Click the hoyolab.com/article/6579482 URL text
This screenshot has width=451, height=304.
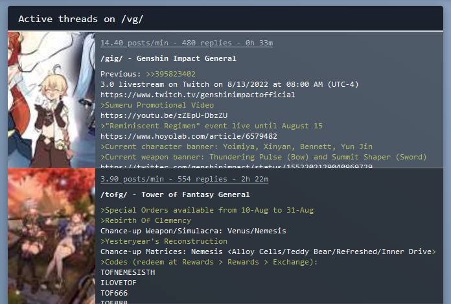tap(189, 136)
